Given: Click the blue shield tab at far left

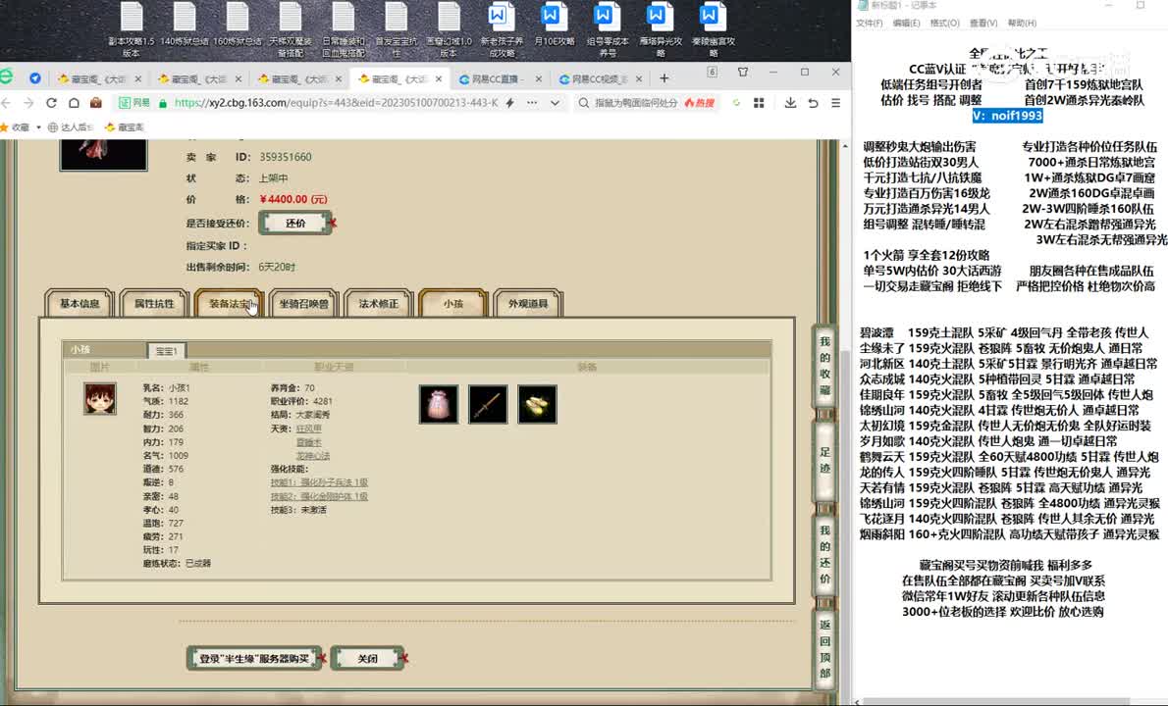Looking at the screenshot, I should (35, 78).
